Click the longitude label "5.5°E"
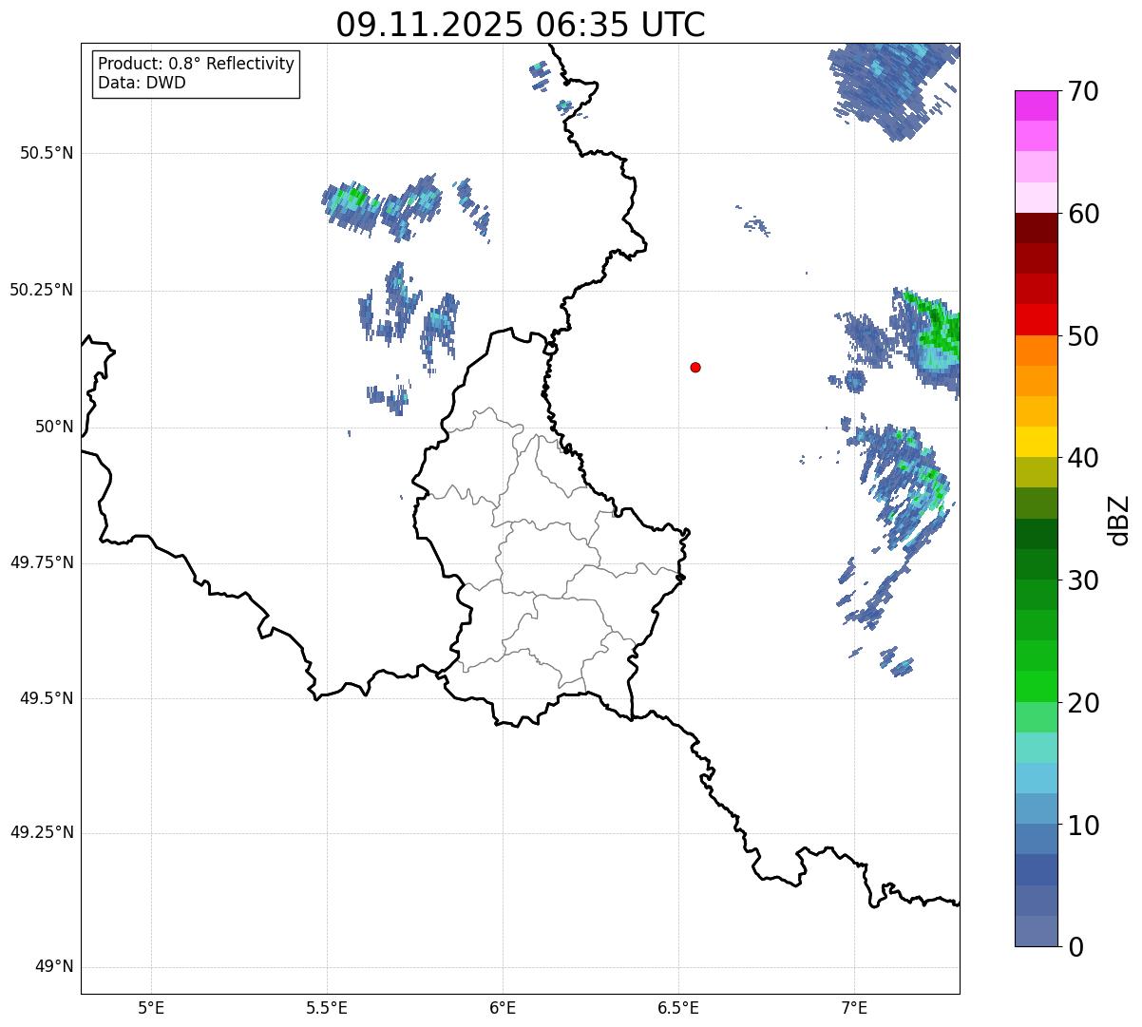 click(327, 1007)
